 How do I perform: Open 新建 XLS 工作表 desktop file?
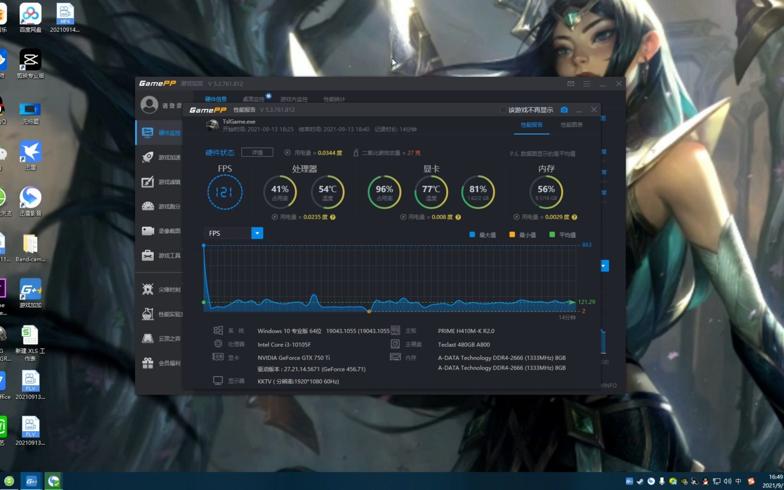(x=30, y=343)
